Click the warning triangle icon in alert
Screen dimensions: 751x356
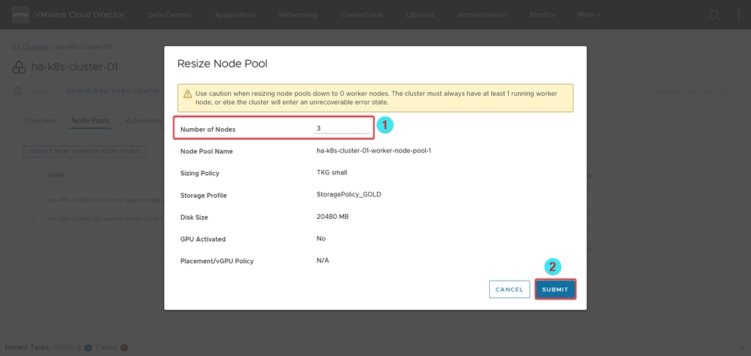pos(187,94)
